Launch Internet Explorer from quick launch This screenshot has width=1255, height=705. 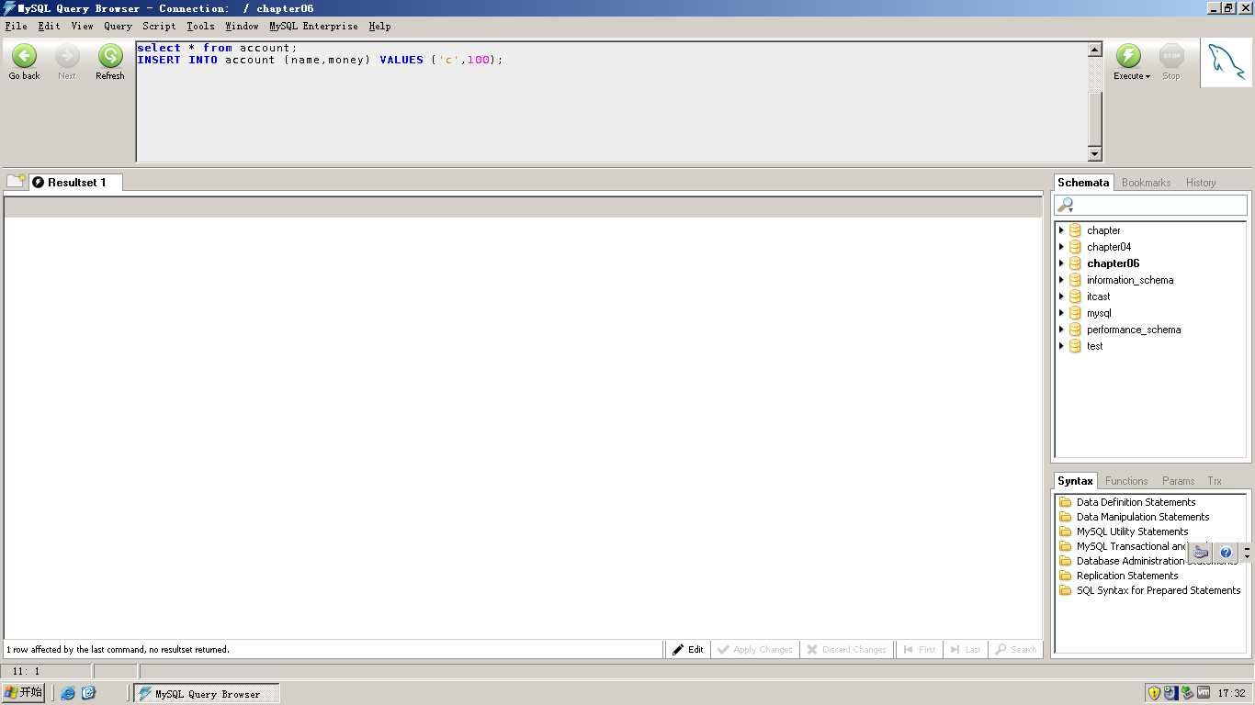click(68, 693)
